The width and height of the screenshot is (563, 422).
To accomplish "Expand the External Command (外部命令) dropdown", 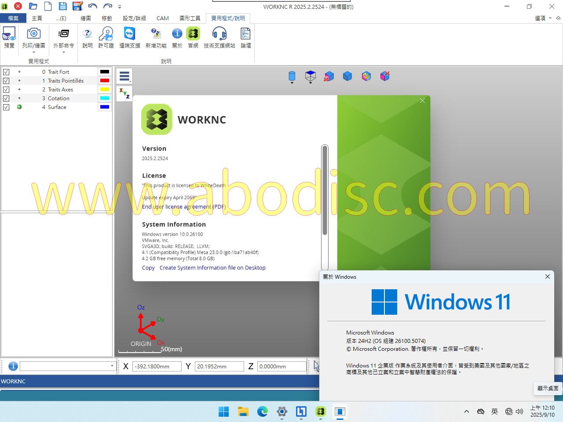I will click(x=64, y=52).
